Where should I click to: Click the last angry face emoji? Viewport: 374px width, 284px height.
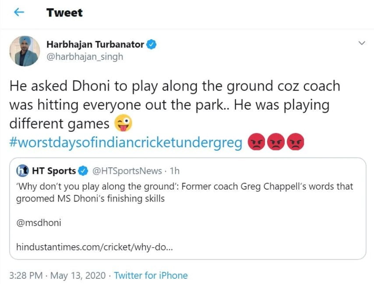coord(296,143)
